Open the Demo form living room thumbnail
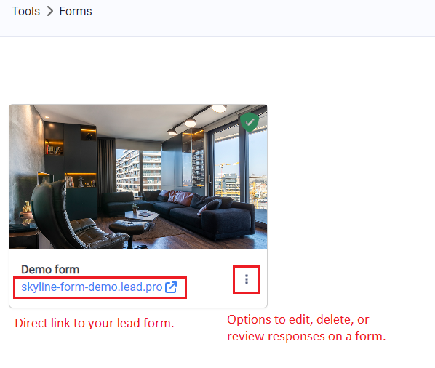Image resolution: width=435 pixels, height=368 pixels. [138, 177]
